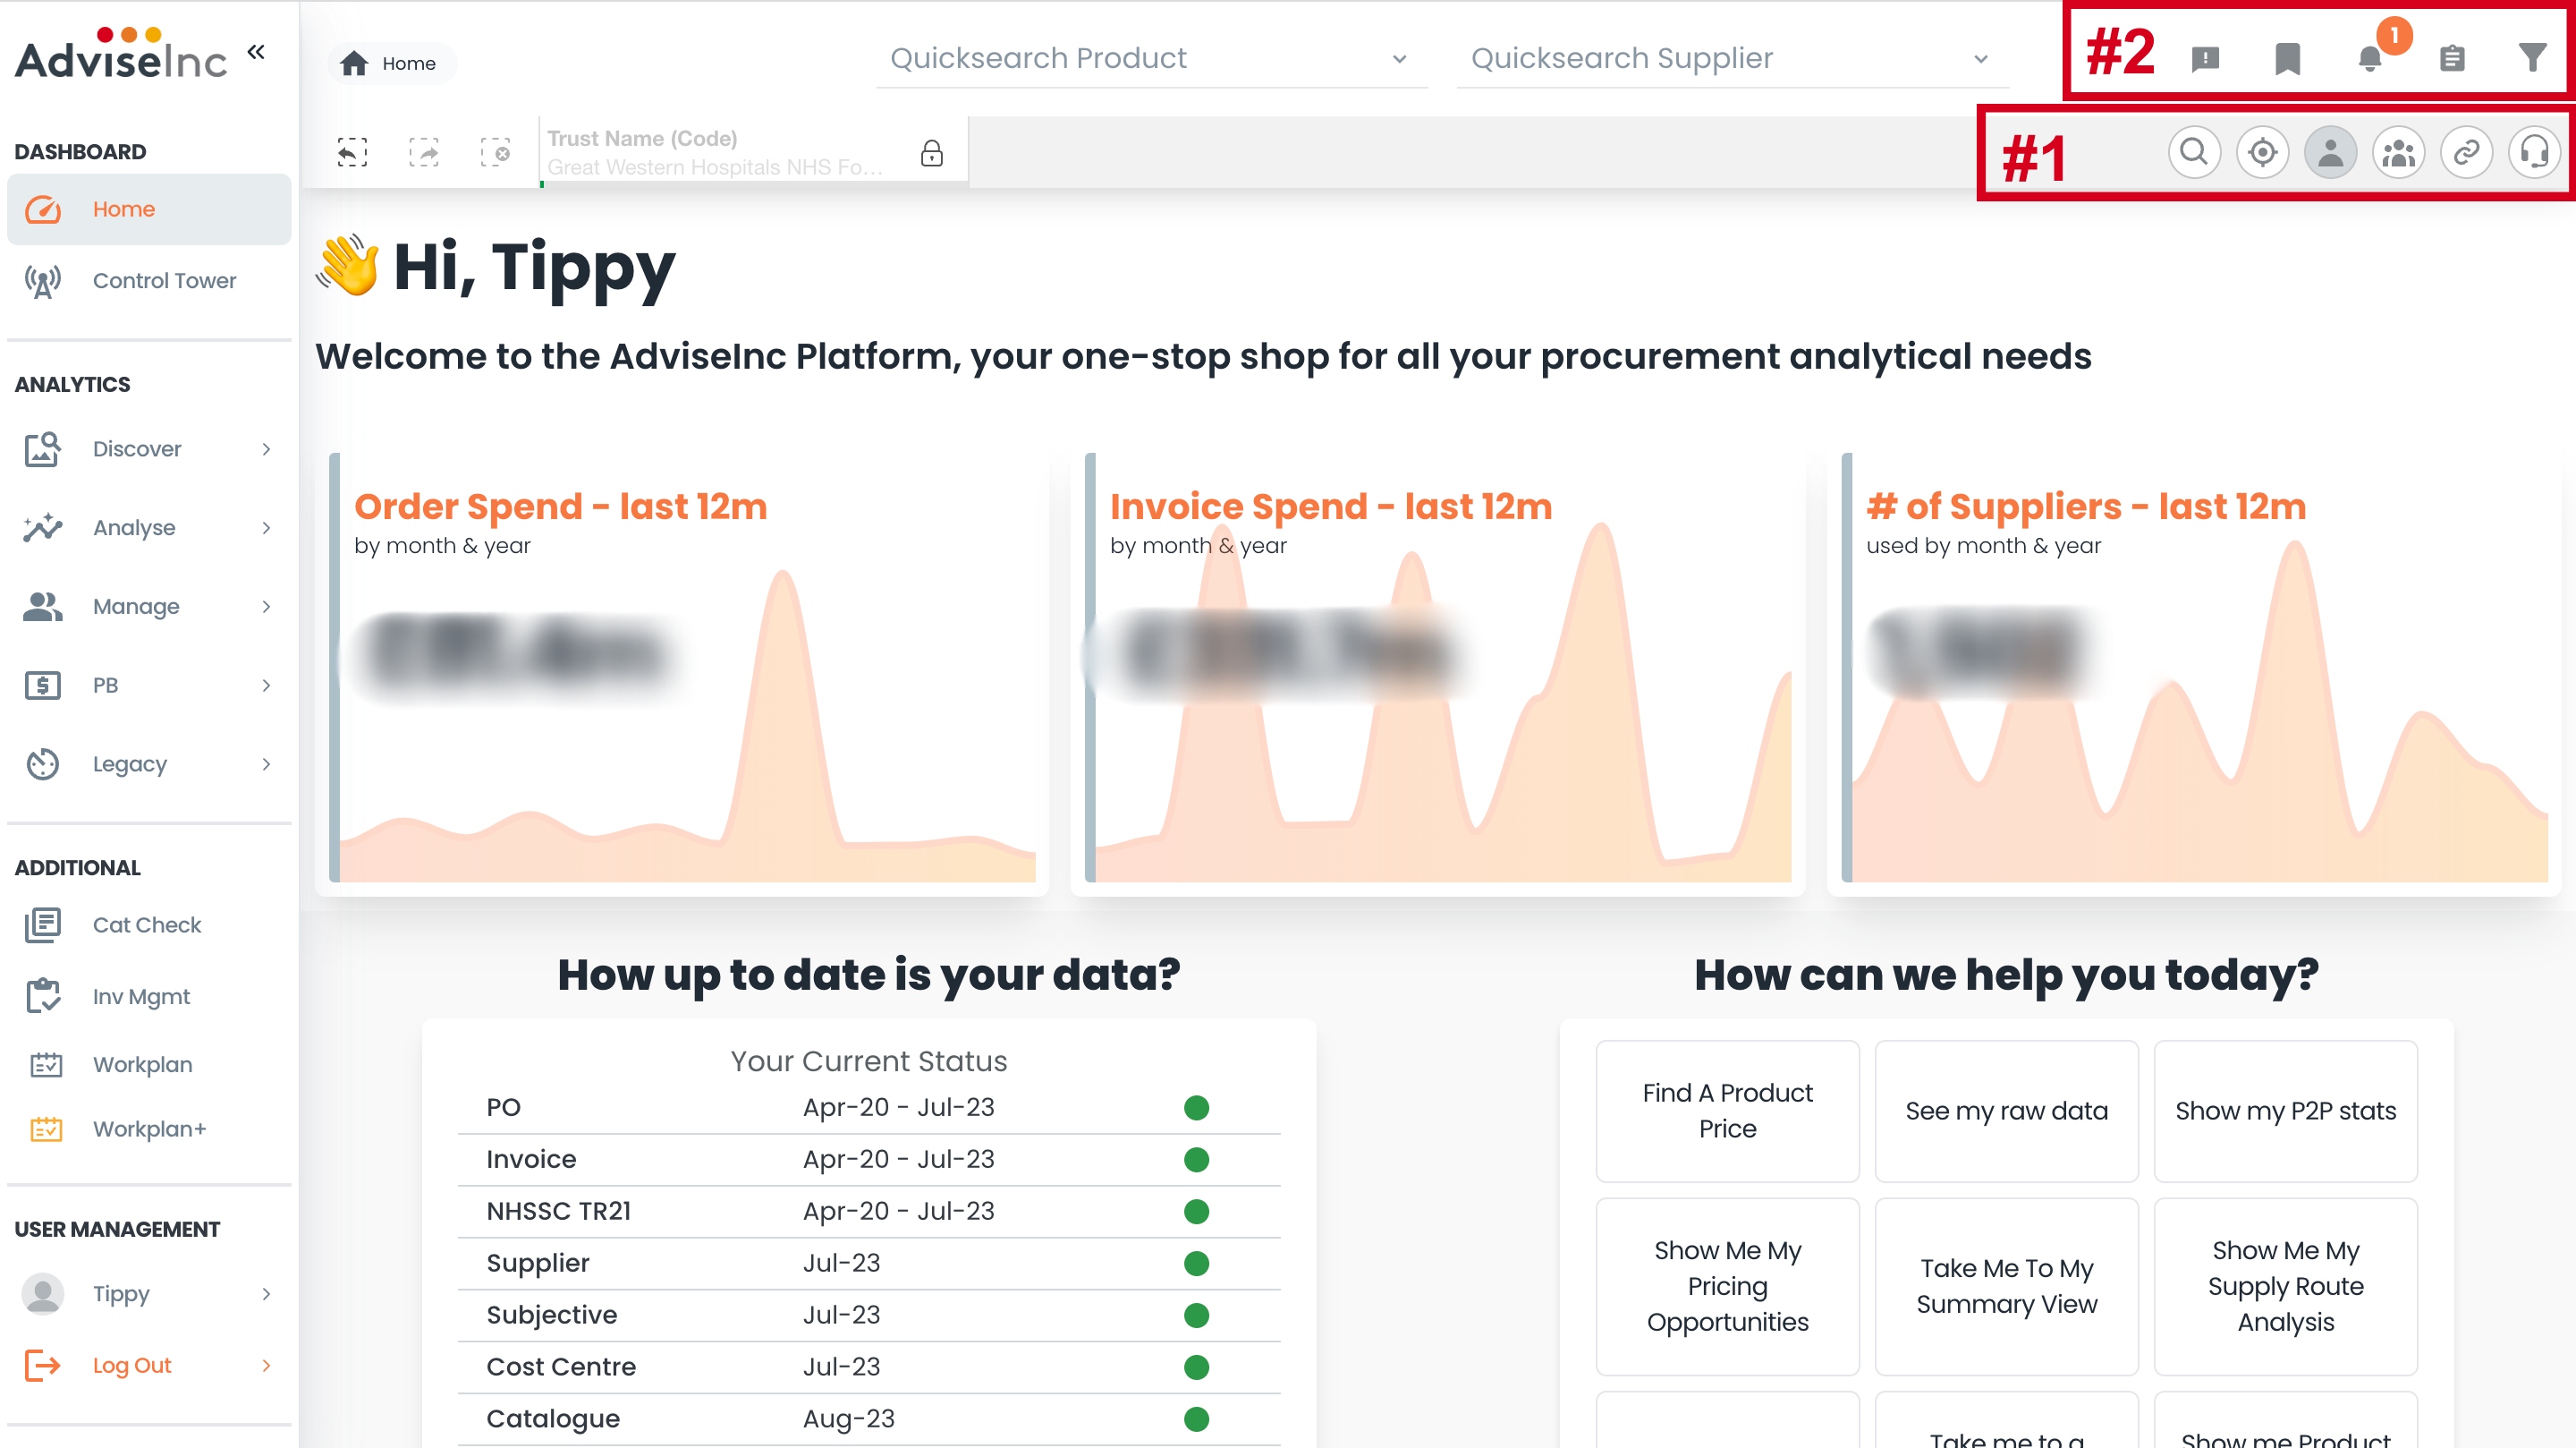Expand the Discover menu chevron
The height and width of the screenshot is (1448, 2576).
pos(266,449)
